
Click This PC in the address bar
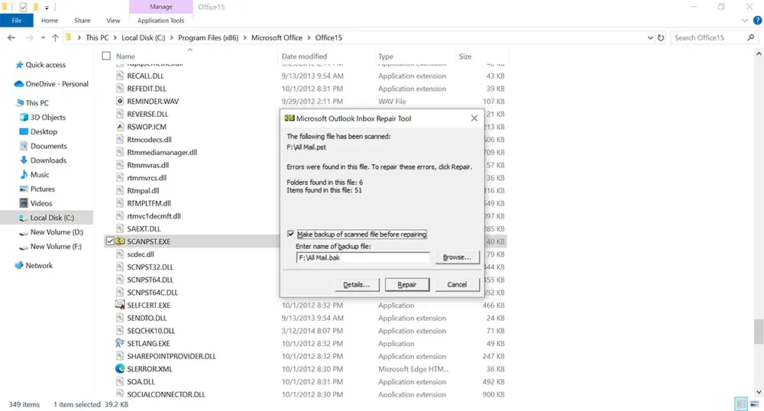97,37
